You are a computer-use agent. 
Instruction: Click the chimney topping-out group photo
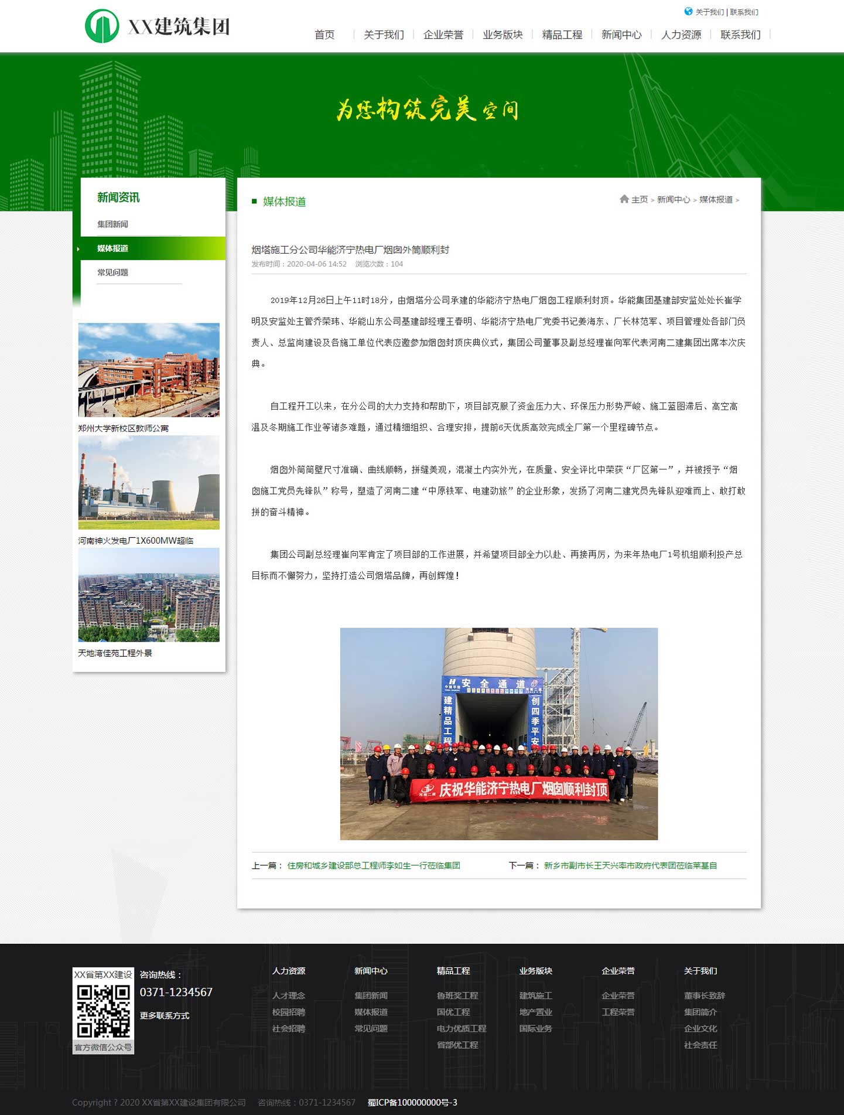(498, 734)
